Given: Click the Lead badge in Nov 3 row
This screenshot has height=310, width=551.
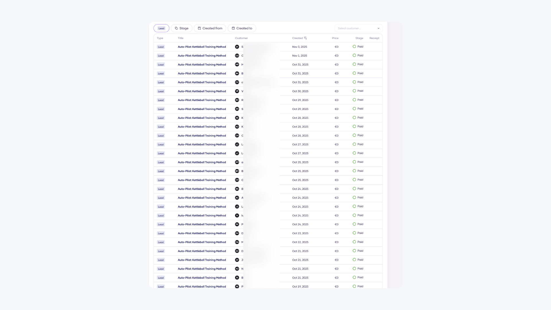Looking at the screenshot, I should [161, 47].
